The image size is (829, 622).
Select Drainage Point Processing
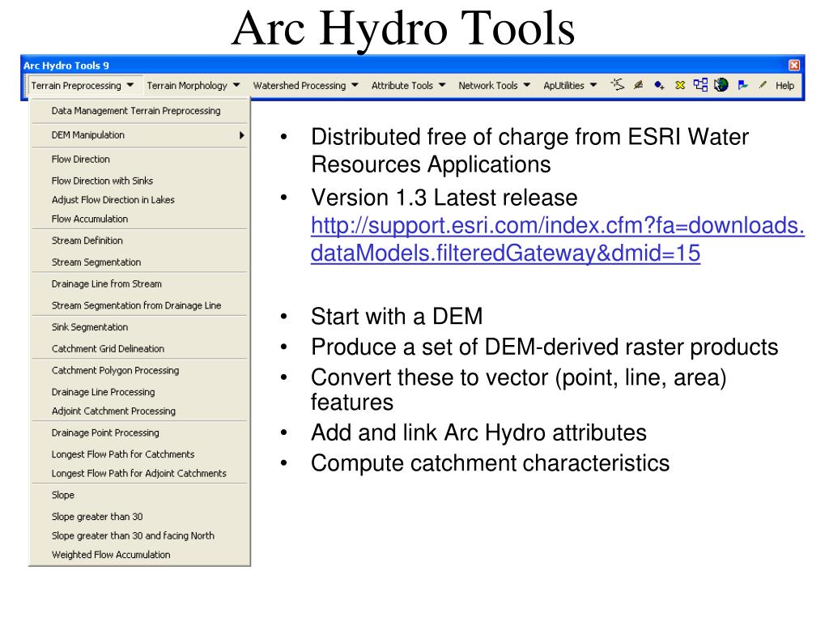point(139,432)
